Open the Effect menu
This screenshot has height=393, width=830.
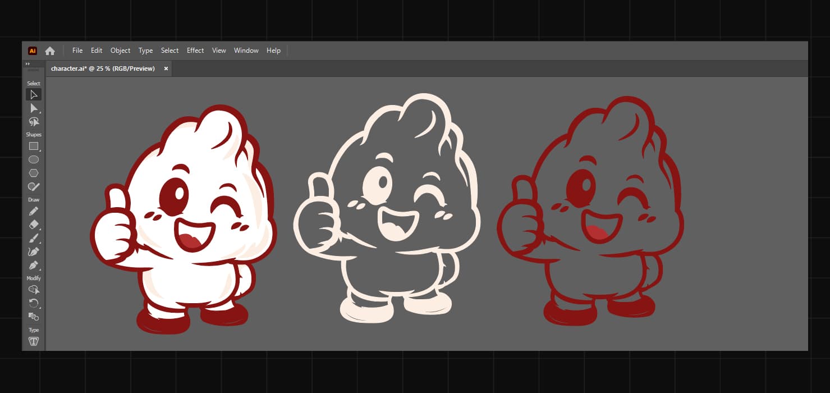[195, 51]
